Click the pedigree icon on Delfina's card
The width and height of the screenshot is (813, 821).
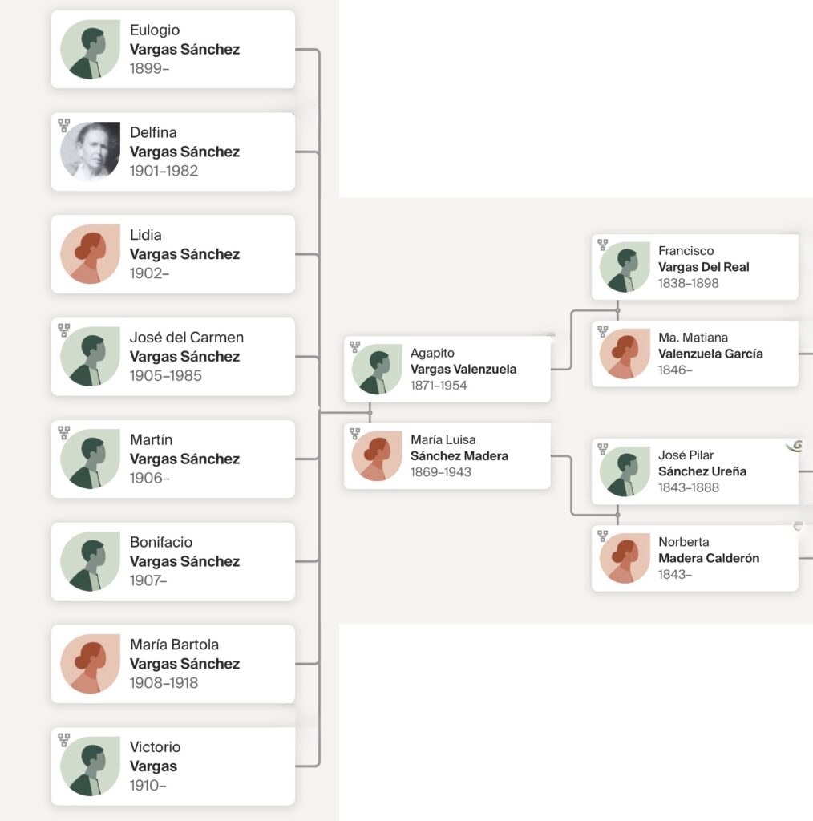64,125
